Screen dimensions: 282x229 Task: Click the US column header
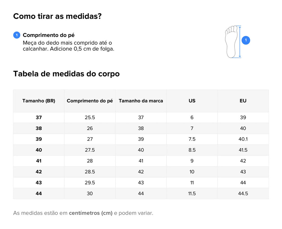tap(192, 101)
